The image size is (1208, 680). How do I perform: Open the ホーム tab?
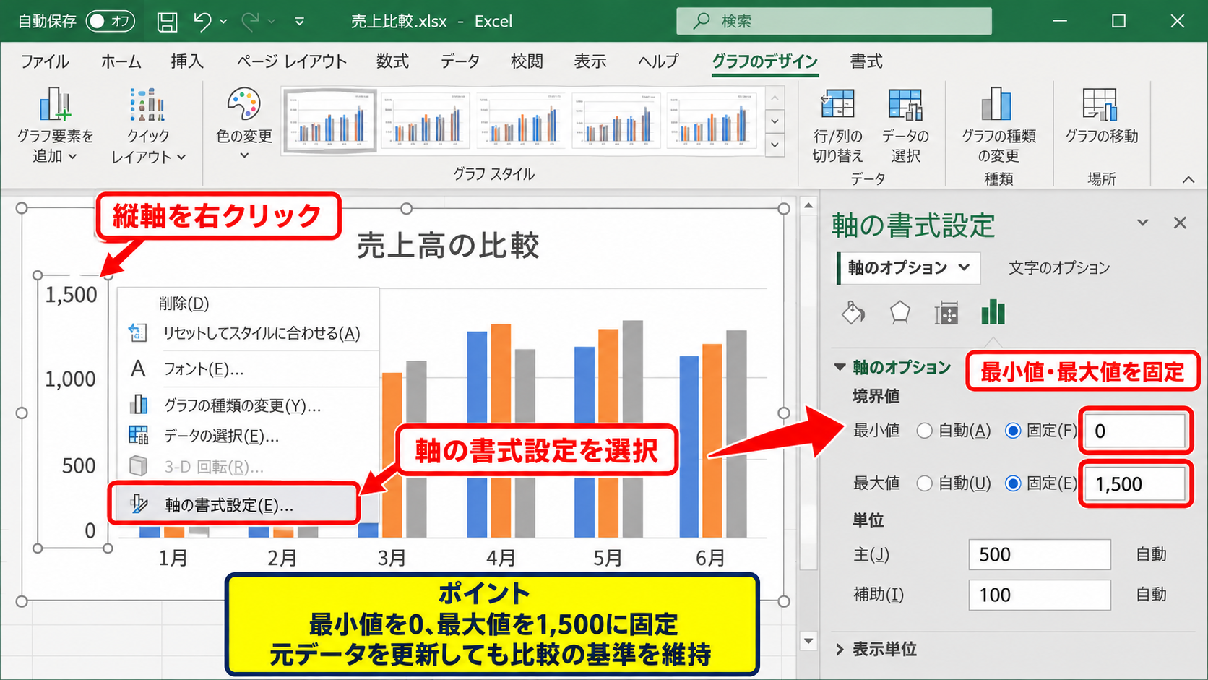[x=121, y=61]
